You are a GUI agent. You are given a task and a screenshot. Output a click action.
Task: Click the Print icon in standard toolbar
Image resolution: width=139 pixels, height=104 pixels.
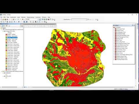(x=7, y=19)
